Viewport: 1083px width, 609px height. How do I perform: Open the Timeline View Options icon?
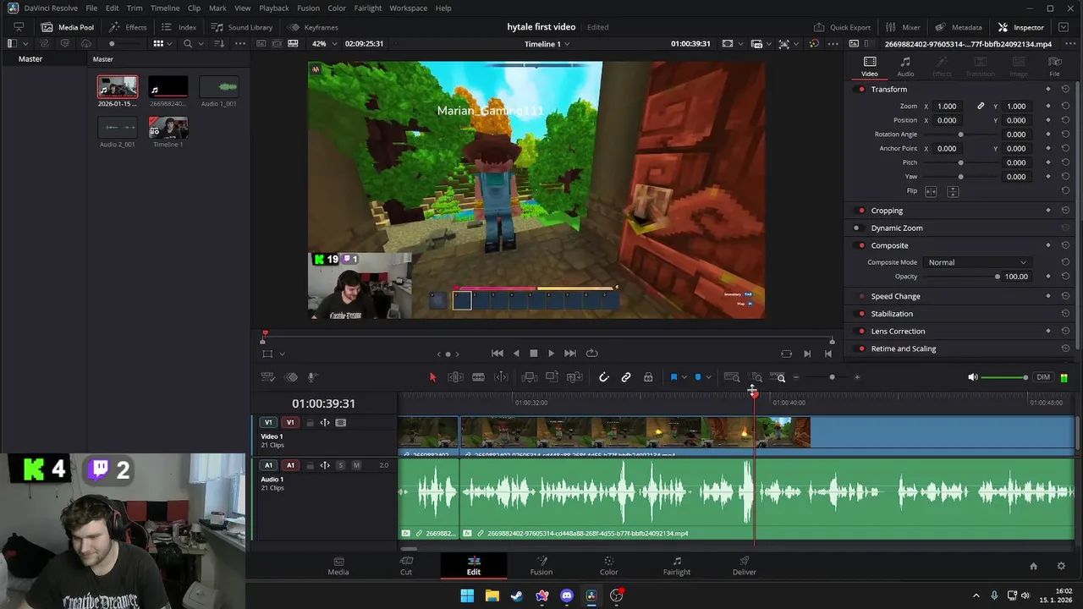tap(267, 377)
